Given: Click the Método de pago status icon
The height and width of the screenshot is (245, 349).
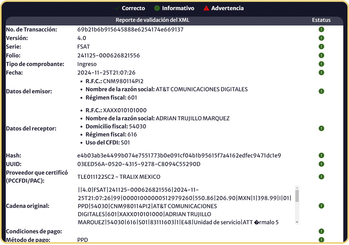Looking at the screenshot, I should coord(321,240).
